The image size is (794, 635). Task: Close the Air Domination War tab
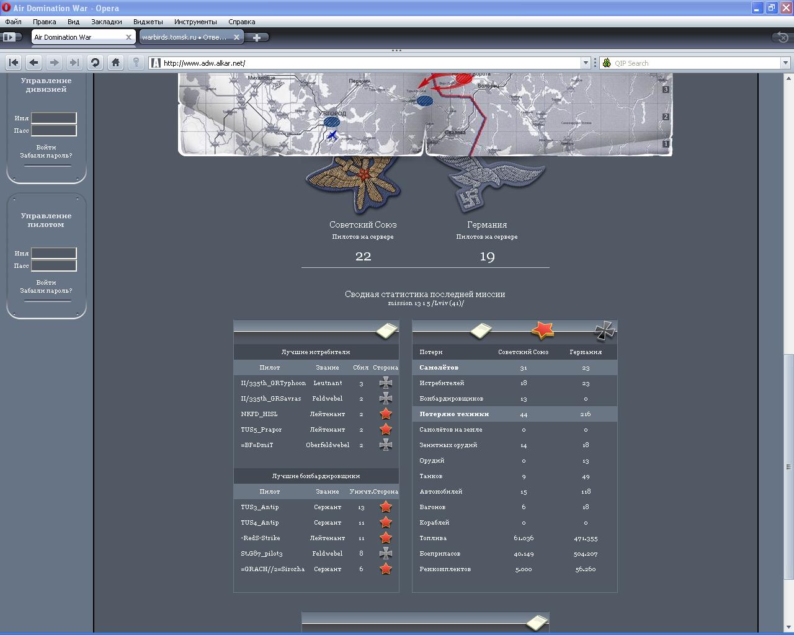(x=128, y=37)
